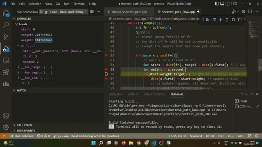
Task: Click the green Start Debugging play icon
Action: tap(41, 12)
